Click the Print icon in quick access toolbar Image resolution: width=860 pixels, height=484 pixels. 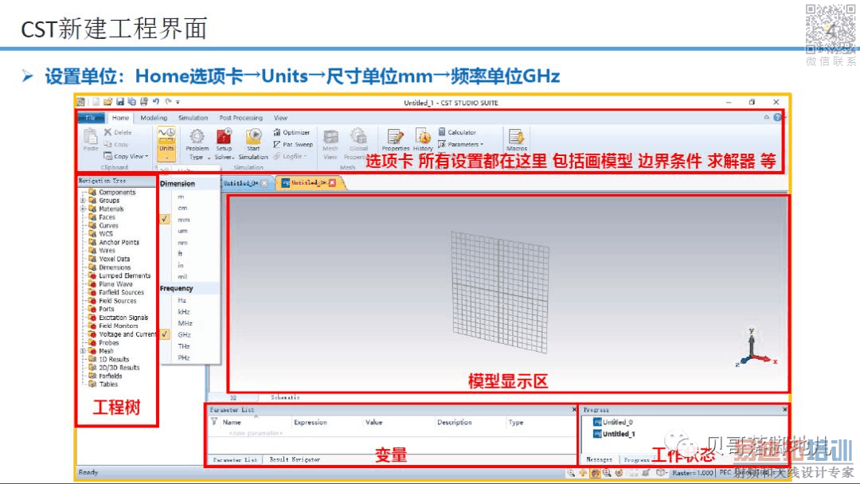[x=143, y=102]
